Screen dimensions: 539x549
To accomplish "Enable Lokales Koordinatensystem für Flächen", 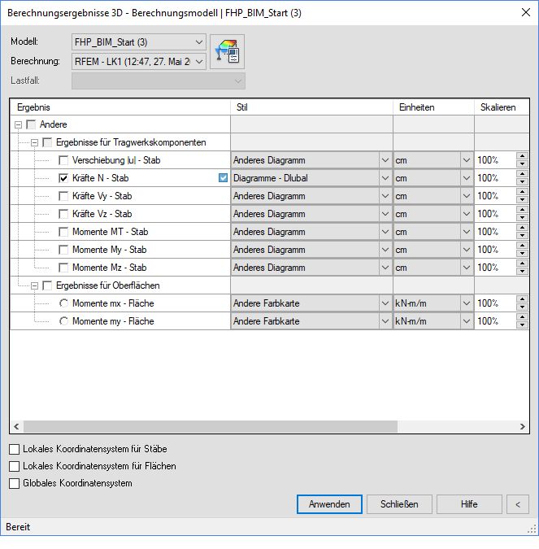I will pyautogui.click(x=15, y=466).
